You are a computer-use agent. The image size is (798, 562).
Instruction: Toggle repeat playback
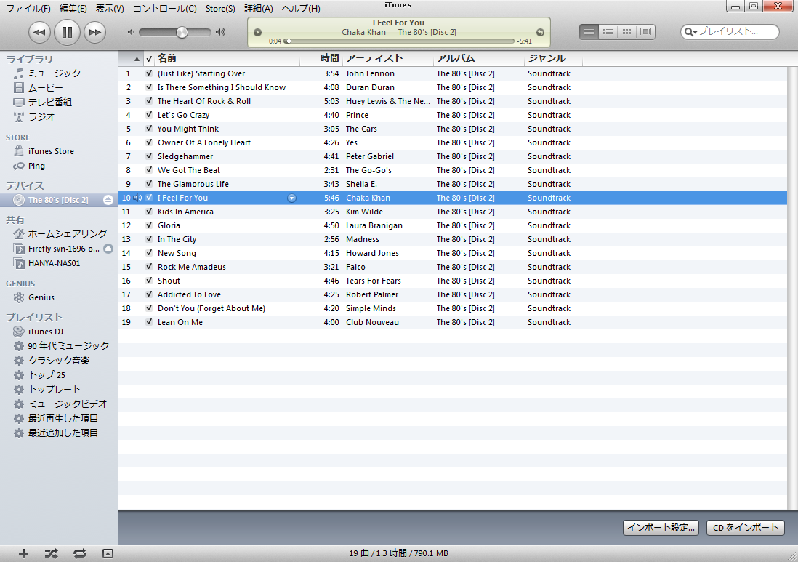click(79, 553)
